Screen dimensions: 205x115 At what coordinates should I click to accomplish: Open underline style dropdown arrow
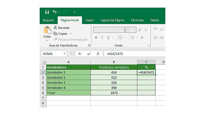pos(113,38)
